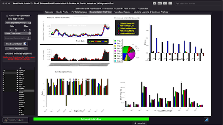
Task: Select stock ADVOF in list
Action: tap(22, 70)
